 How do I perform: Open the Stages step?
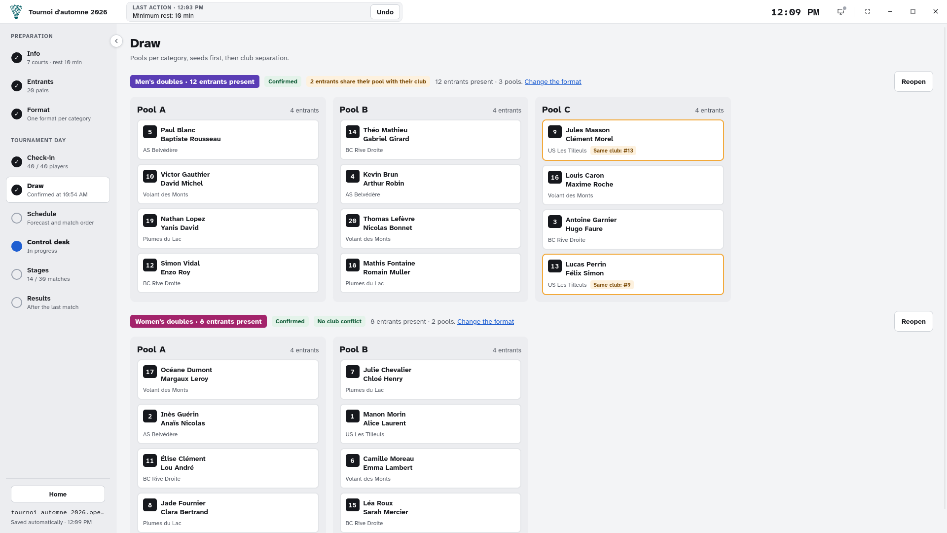click(x=58, y=274)
